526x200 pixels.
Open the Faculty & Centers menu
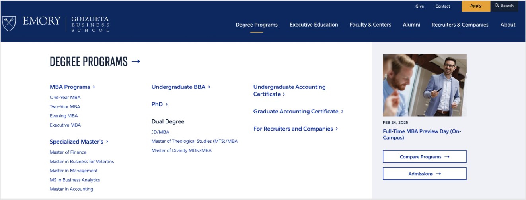[x=370, y=25]
